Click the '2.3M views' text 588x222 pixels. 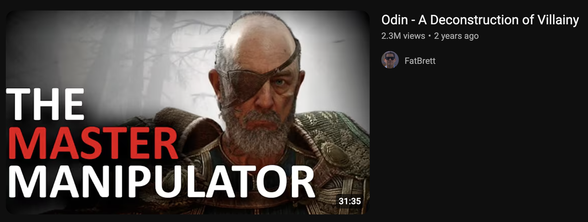(403, 36)
